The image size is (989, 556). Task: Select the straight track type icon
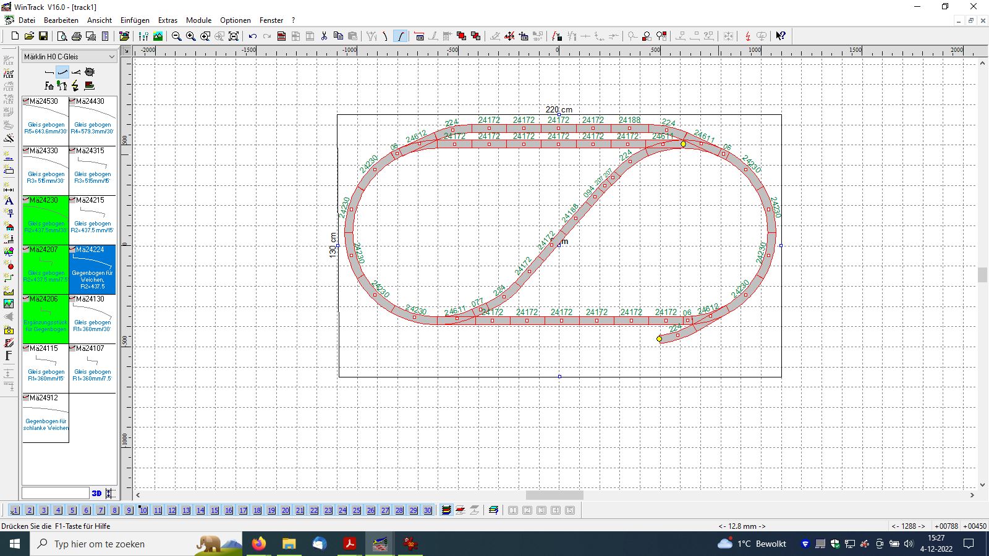click(x=49, y=72)
